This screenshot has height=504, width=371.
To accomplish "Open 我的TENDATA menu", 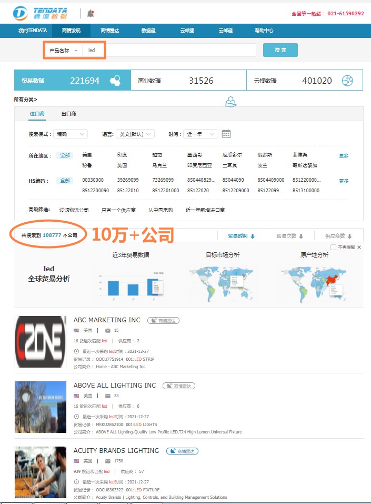I will 33,31.
